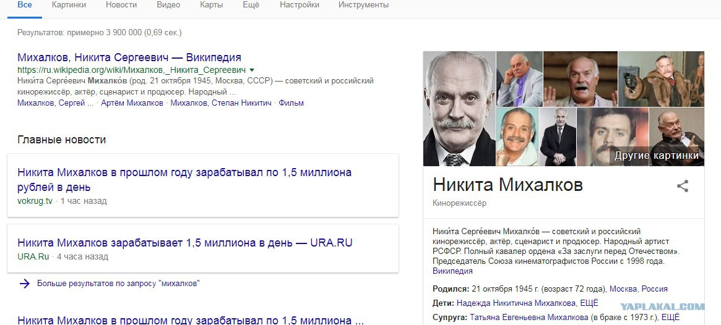Click the Результатов: примерно 3 900 000 text
Screen dimensions: 721x325
pos(99,33)
